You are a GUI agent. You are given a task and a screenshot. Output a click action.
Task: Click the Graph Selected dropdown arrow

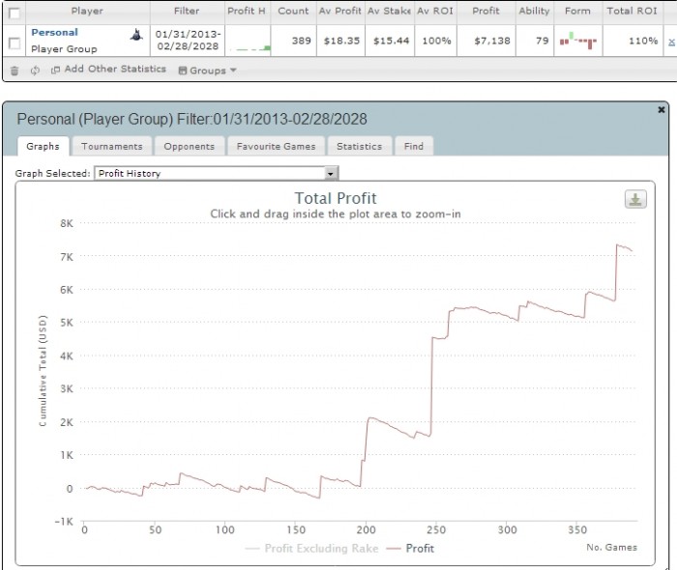coord(331,173)
